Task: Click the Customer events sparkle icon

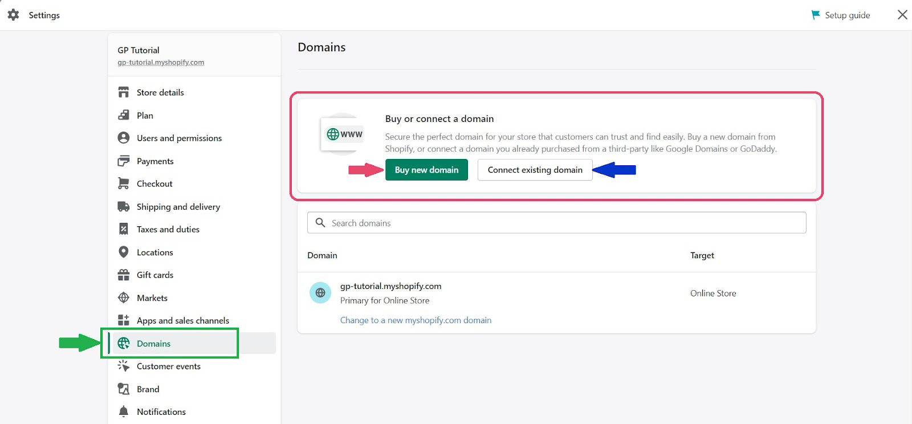Action: pos(123,366)
